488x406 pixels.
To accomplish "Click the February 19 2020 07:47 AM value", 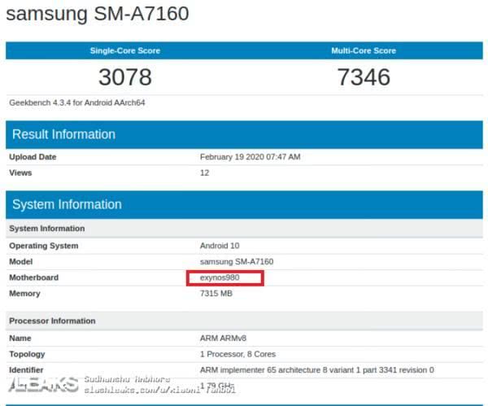I will click(251, 157).
